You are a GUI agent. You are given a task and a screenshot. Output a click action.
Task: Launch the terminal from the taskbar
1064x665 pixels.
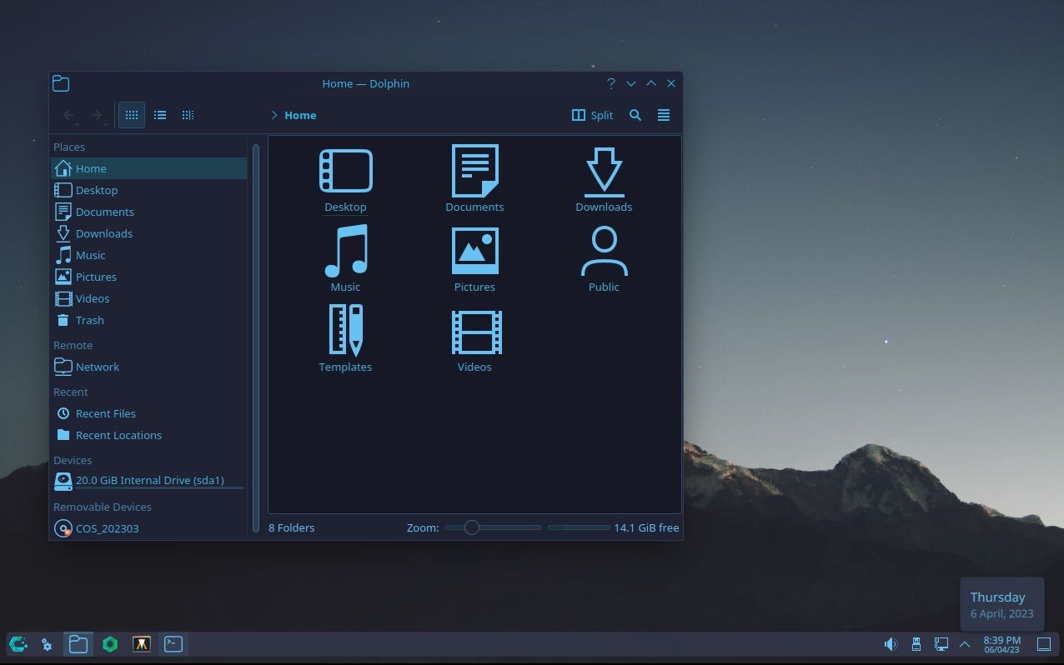click(173, 643)
